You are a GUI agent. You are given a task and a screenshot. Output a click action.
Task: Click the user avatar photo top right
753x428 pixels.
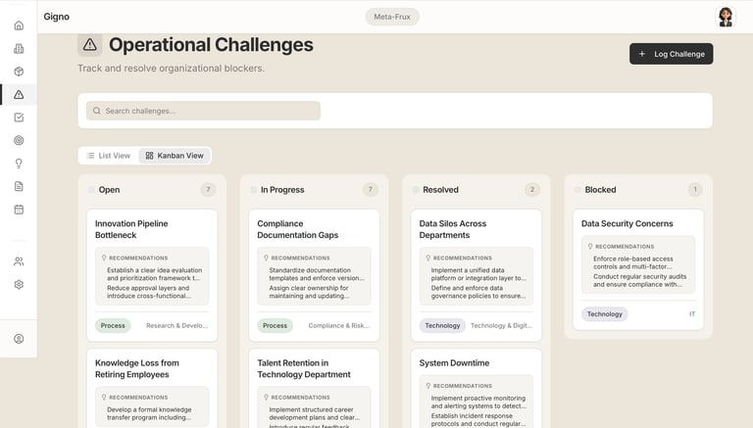tap(726, 17)
